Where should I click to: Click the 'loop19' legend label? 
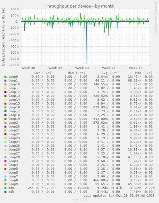14,119
